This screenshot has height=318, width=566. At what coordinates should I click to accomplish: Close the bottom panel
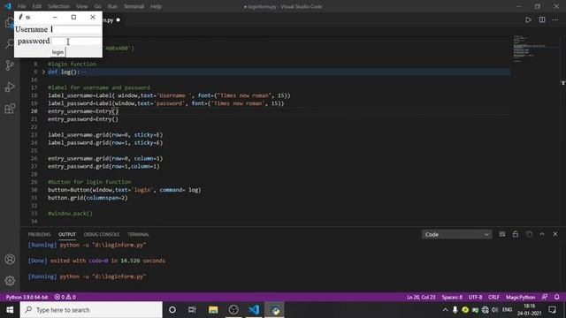click(555, 234)
